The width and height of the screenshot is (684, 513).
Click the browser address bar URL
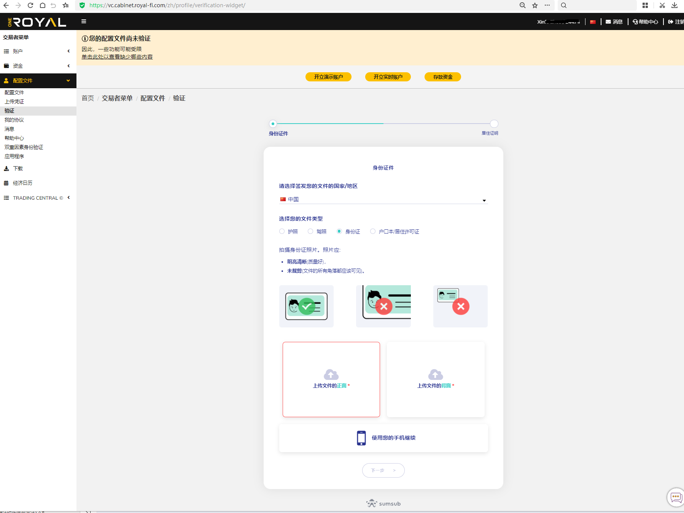[x=167, y=5]
